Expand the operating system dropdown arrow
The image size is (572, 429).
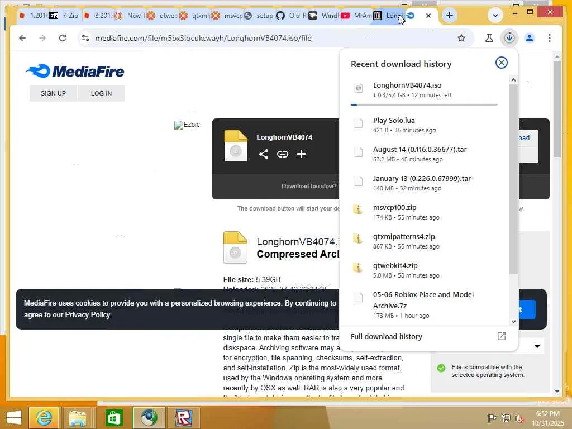(x=537, y=346)
